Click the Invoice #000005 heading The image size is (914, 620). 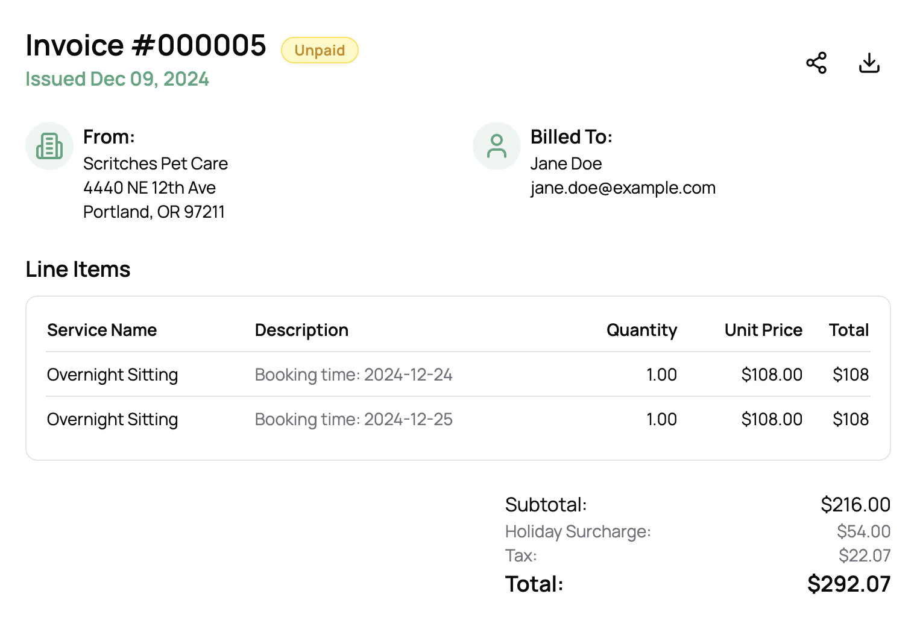click(x=146, y=46)
